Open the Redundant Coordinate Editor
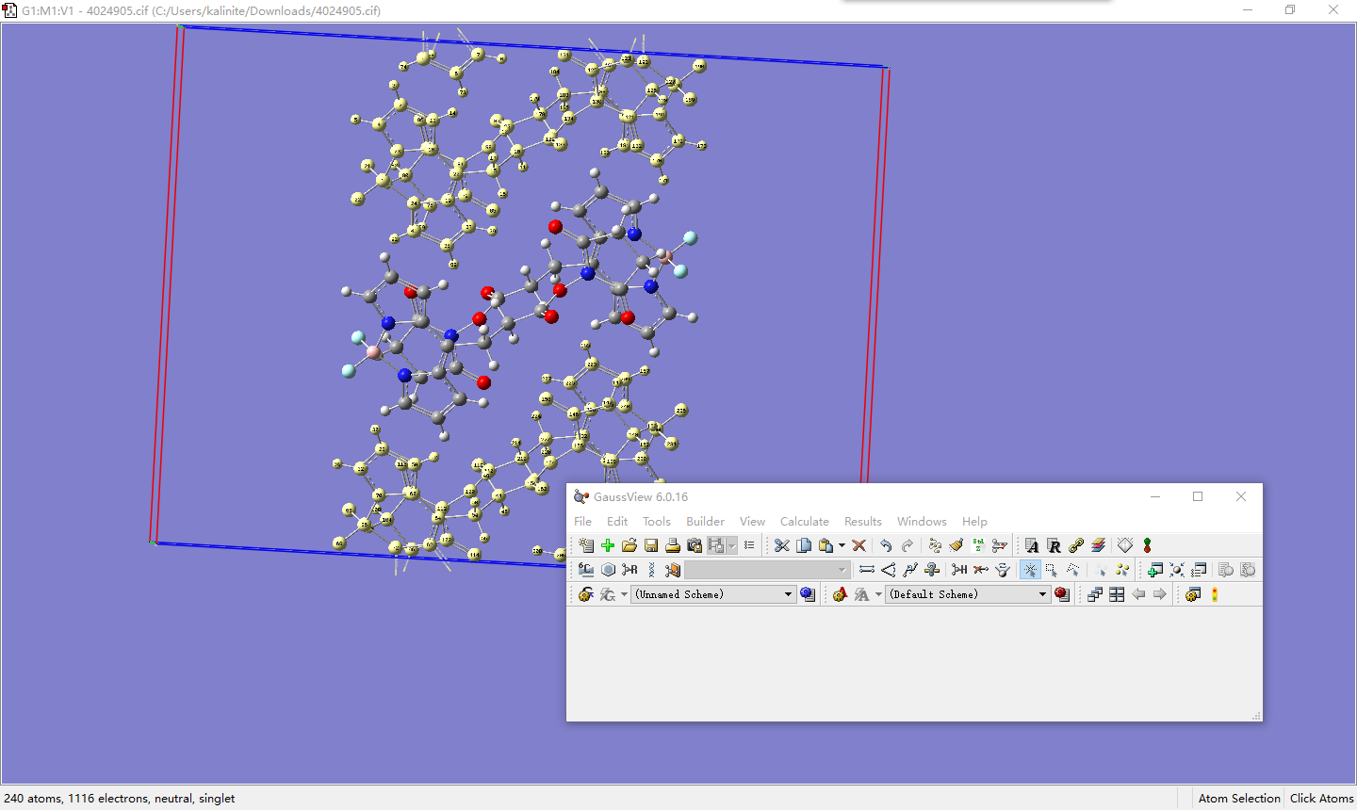The width and height of the screenshot is (1357, 810). pos(1054,544)
